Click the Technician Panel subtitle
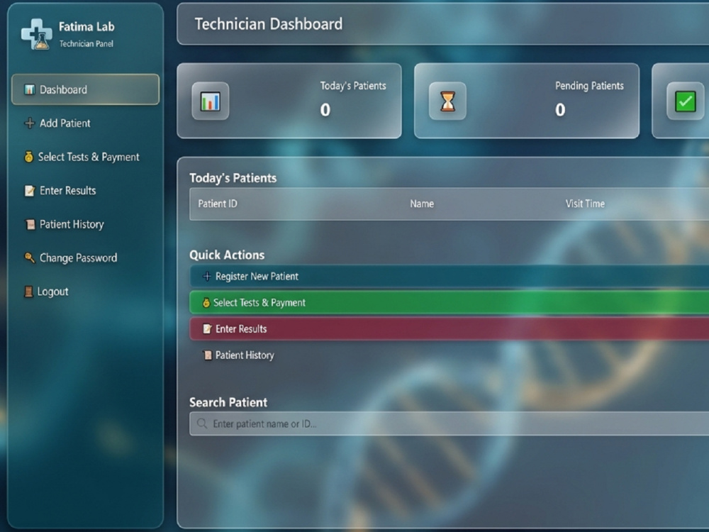 (x=86, y=44)
